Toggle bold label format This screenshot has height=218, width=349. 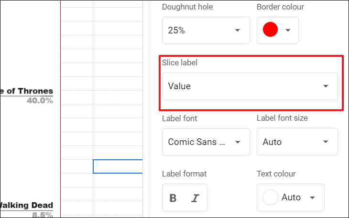tap(174, 198)
